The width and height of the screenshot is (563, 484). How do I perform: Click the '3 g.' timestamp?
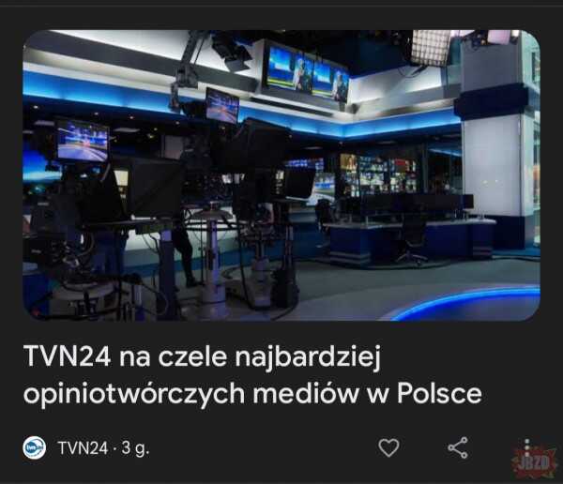135,448
